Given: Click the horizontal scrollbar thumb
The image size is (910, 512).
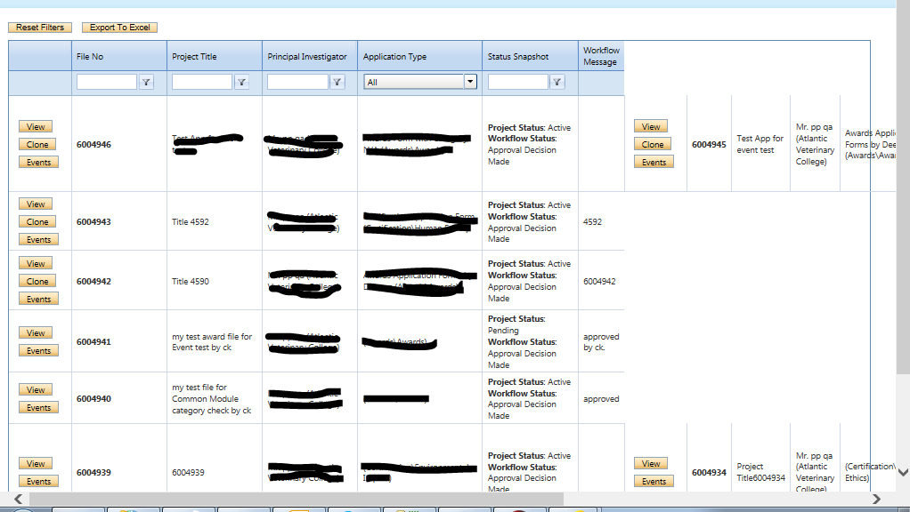Looking at the screenshot, I should click(296, 499).
